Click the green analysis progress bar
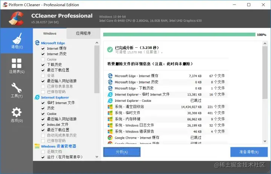The height and width of the screenshot is (174, 271). (x=179, y=35)
